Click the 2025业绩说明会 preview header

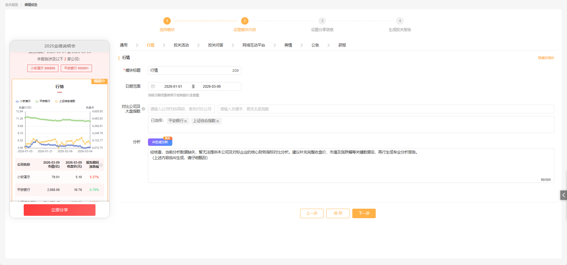point(60,46)
